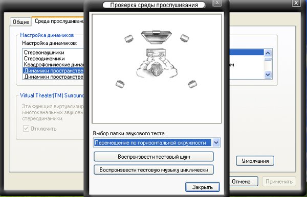Click the front left speaker icon
This screenshot has height=197, width=307.
click(x=129, y=38)
